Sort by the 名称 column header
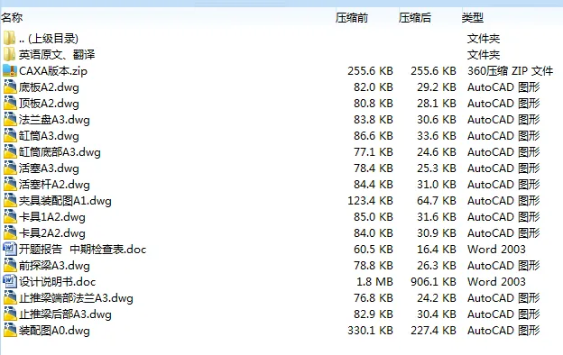The height and width of the screenshot is (355, 563). (x=12, y=17)
